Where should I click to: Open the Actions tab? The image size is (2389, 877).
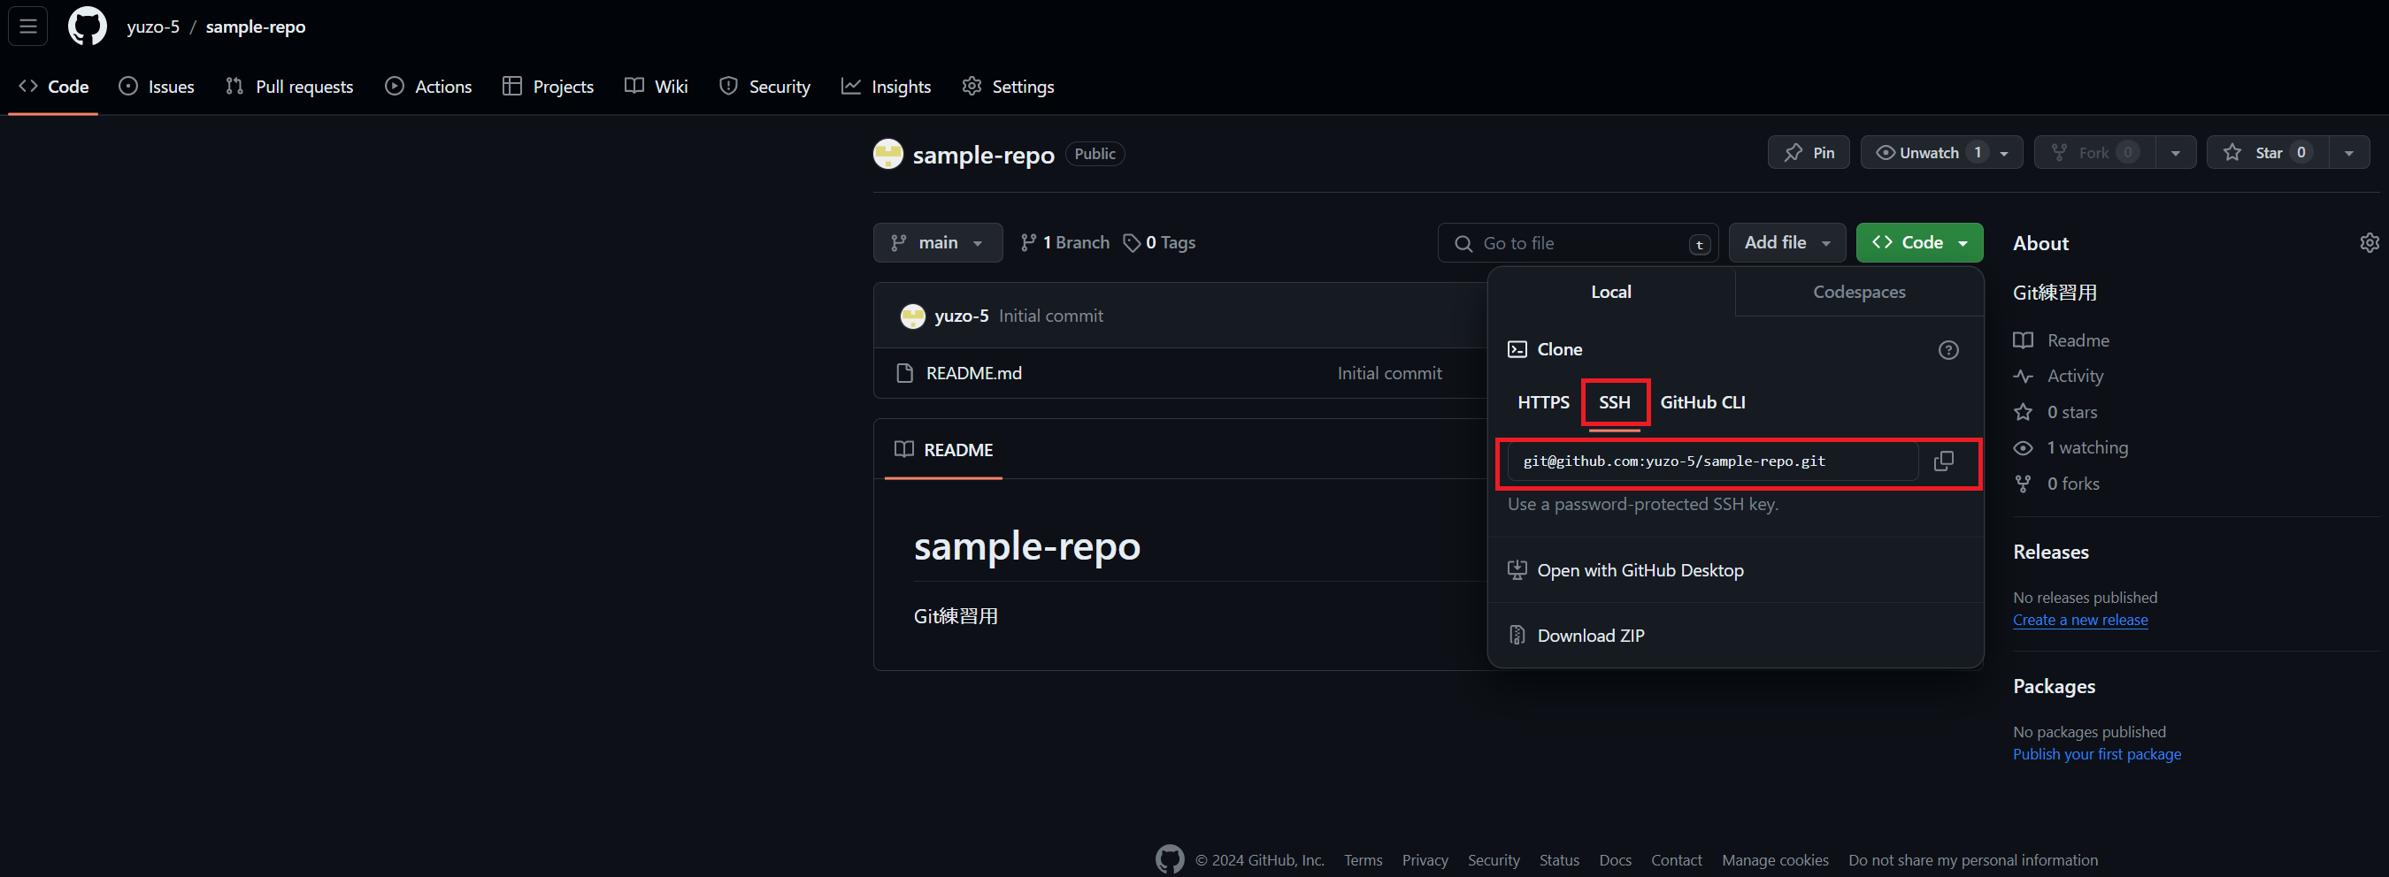click(428, 87)
